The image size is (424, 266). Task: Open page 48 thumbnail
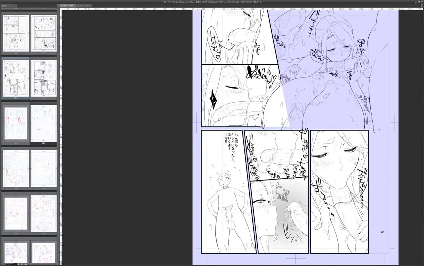[x=43, y=123]
